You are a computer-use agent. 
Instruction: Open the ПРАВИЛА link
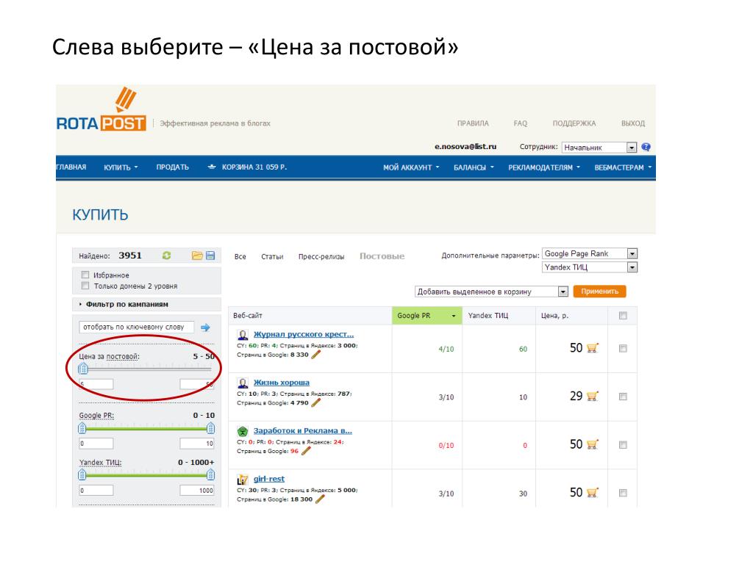[473, 123]
